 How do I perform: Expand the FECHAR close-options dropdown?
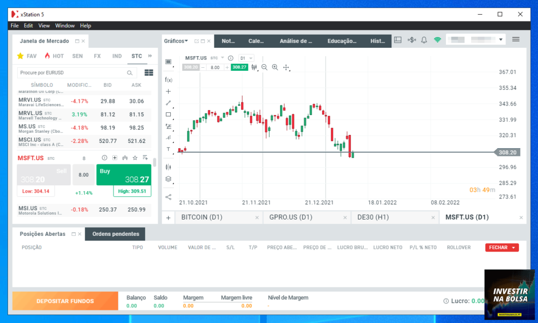click(x=514, y=247)
